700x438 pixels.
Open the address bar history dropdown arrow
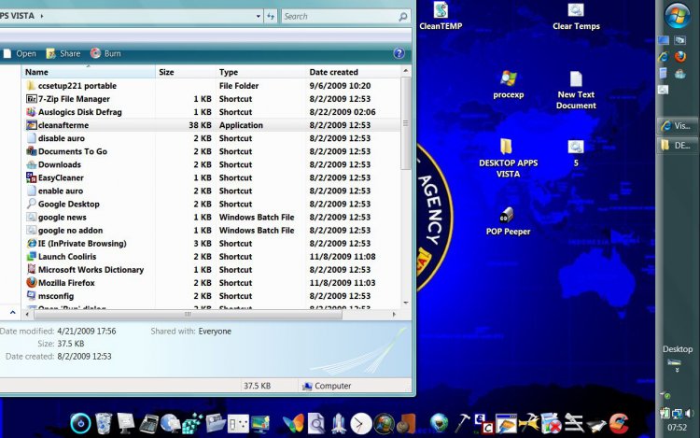coord(258,16)
